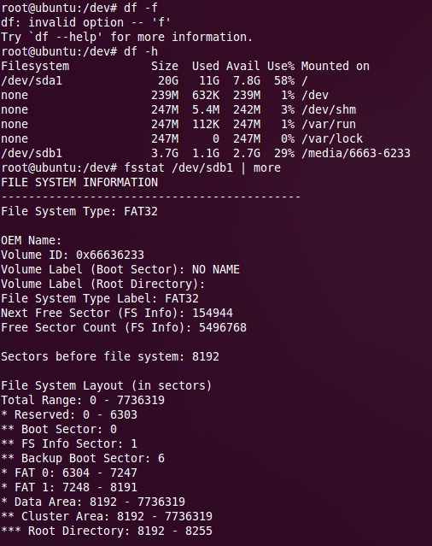Click the 'Total Range: 0 - 7736319' line

click(x=83, y=400)
